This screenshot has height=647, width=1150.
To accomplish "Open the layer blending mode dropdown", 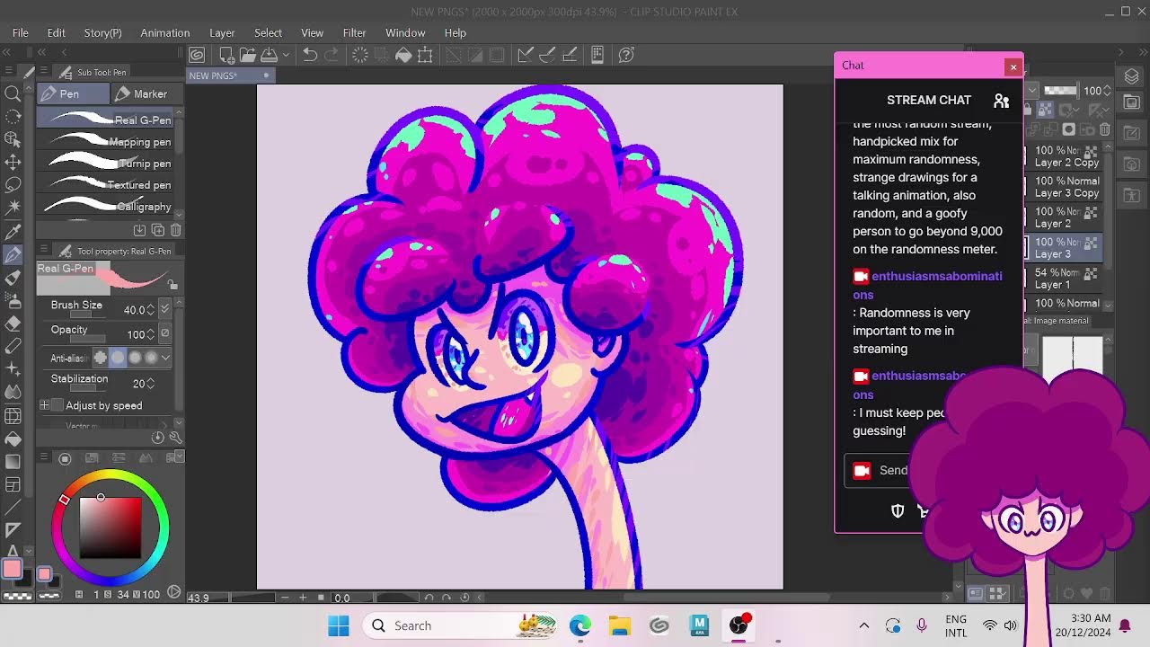I will pos(1032,91).
